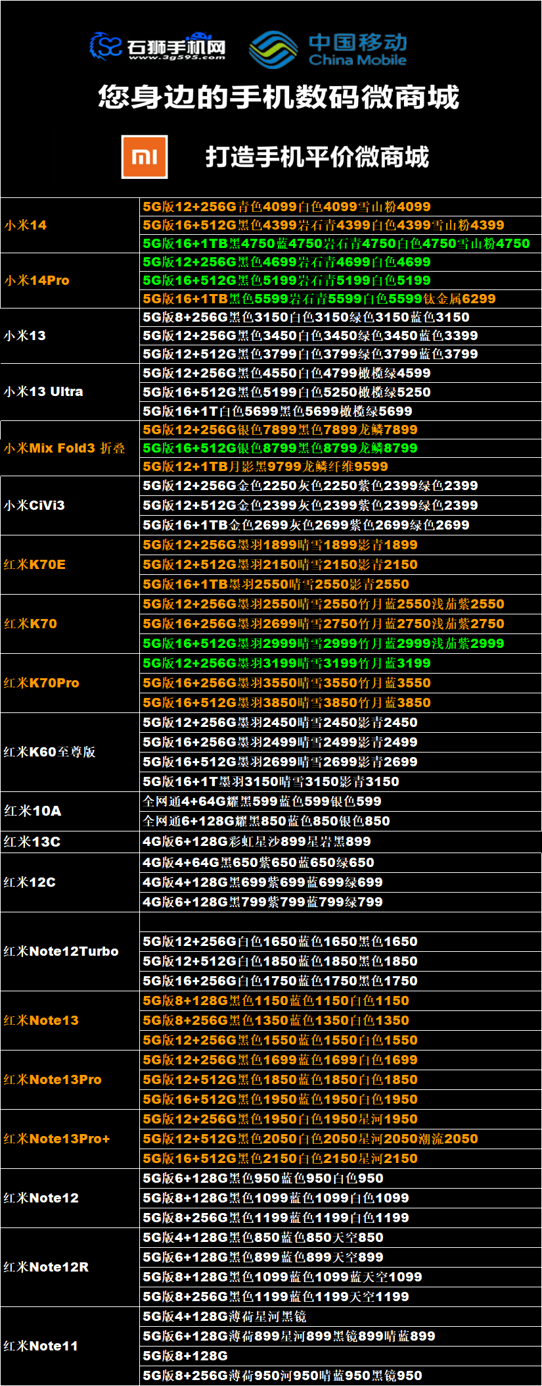The image size is (542, 1386).
Task: Select the "小米CiVi3" model cell
Action: pos(70,505)
